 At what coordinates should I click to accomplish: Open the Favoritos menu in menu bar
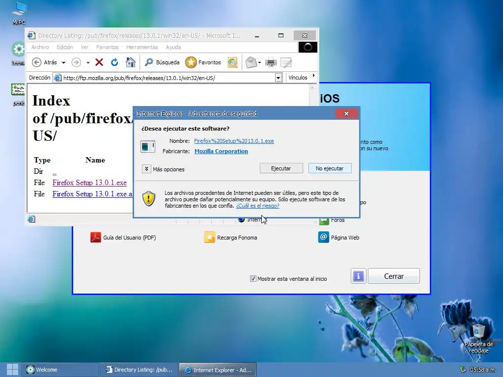[x=108, y=47]
